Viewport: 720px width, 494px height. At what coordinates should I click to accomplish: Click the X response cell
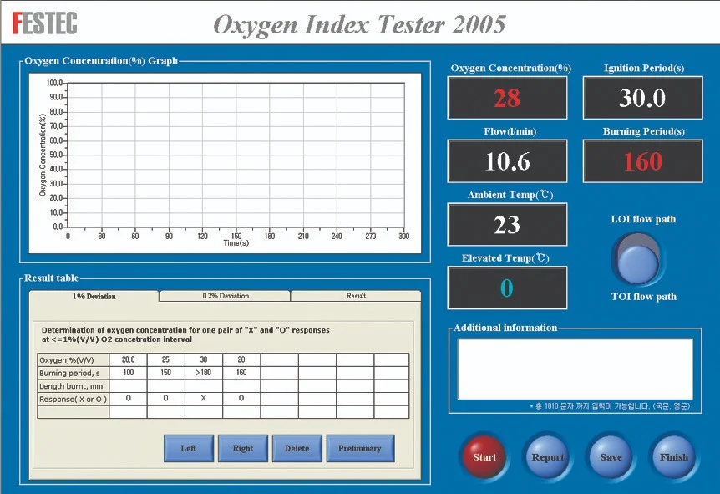tap(204, 399)
